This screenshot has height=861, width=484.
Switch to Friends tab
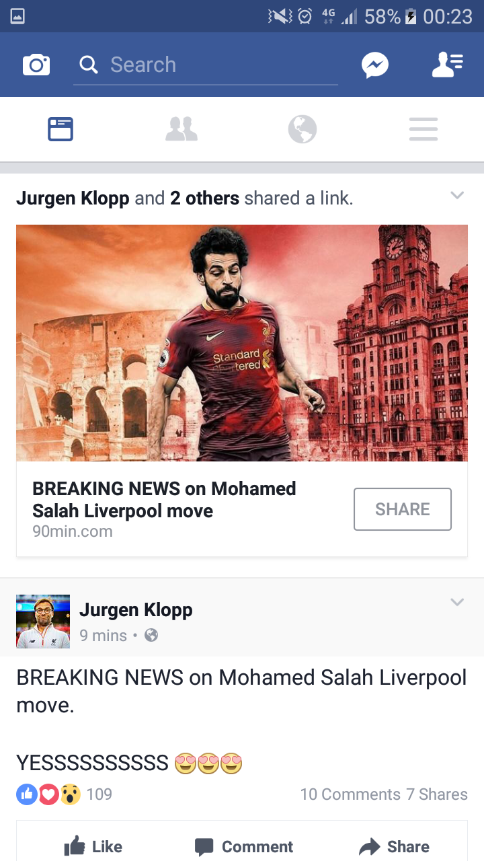pos(182,128)
